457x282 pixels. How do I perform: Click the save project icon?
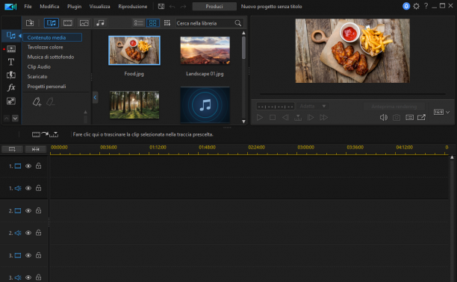[x=161, y=7]
